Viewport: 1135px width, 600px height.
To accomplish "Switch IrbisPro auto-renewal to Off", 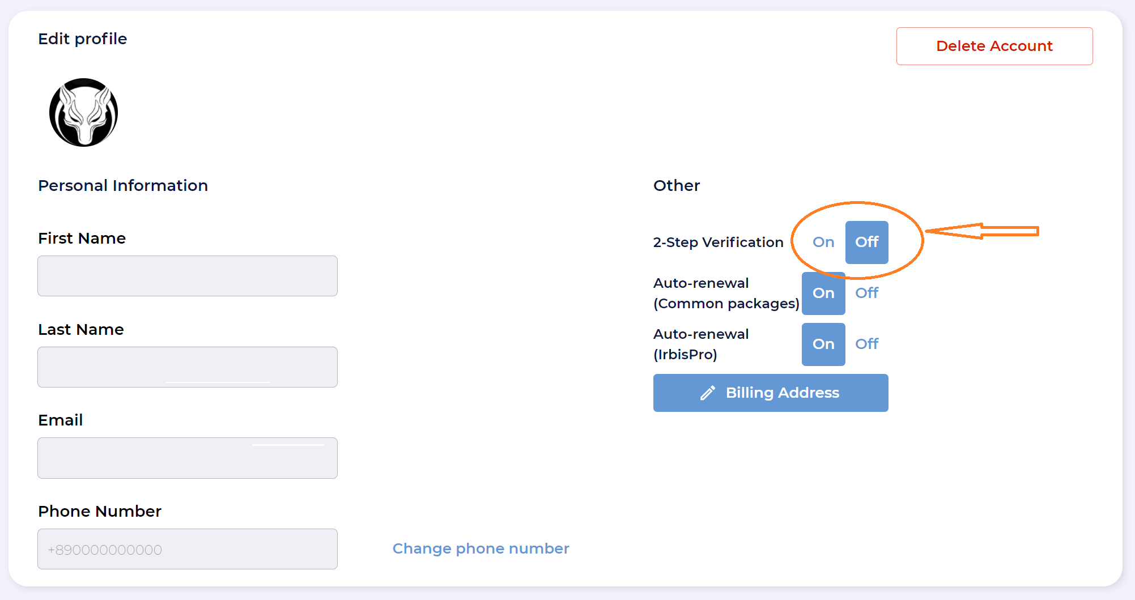I will pos(866,344).
